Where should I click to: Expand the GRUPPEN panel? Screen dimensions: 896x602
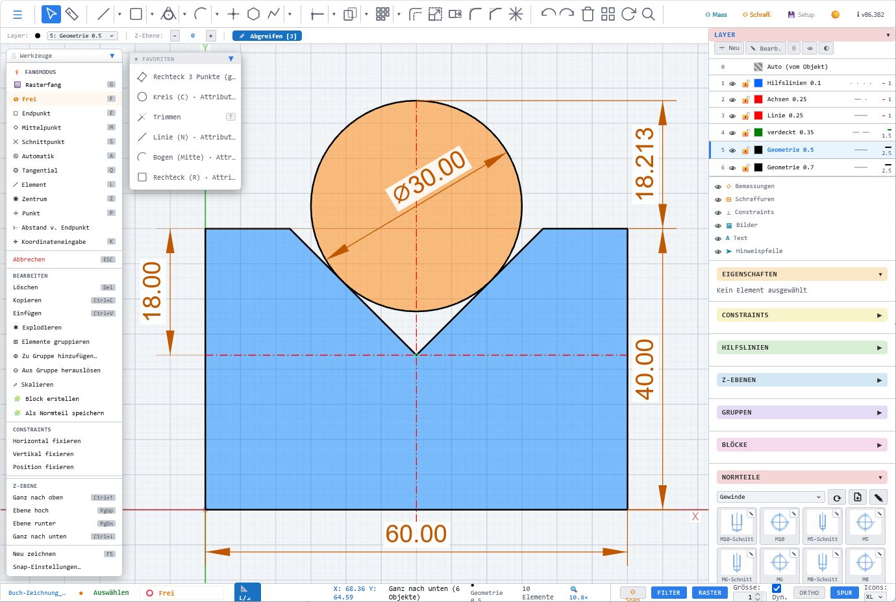point(801,413)
